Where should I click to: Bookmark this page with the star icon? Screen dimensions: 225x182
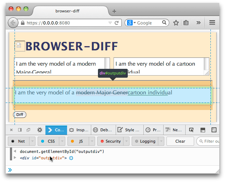coord(176,23)
